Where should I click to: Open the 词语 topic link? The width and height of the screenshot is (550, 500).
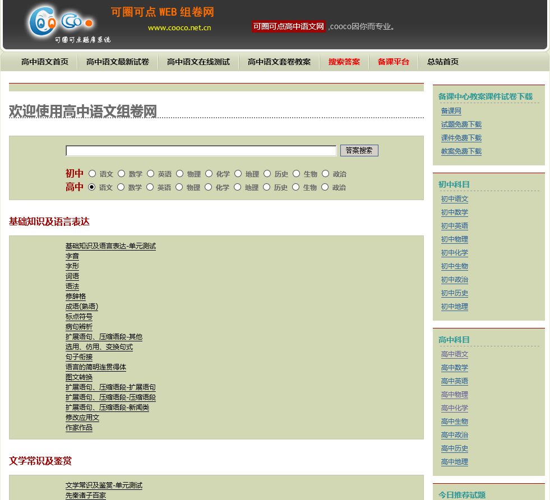72,276
